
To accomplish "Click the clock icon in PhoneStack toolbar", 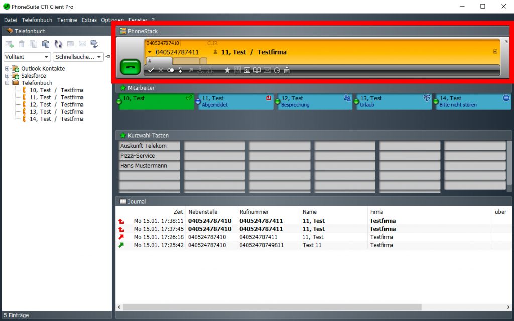I will point(277,70).
